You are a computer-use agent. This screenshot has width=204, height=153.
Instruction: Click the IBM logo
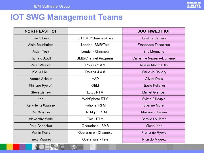194,5
